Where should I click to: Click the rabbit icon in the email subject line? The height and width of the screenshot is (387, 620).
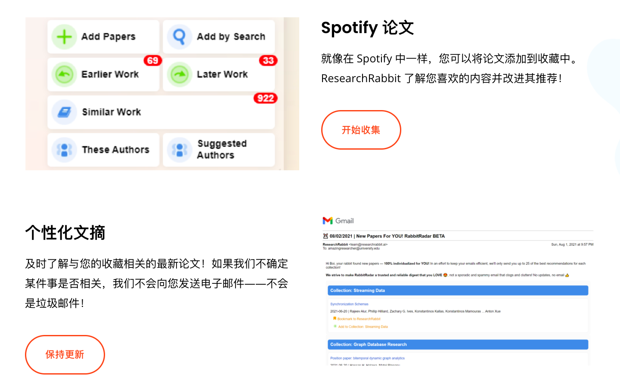(x=326, y=236)
